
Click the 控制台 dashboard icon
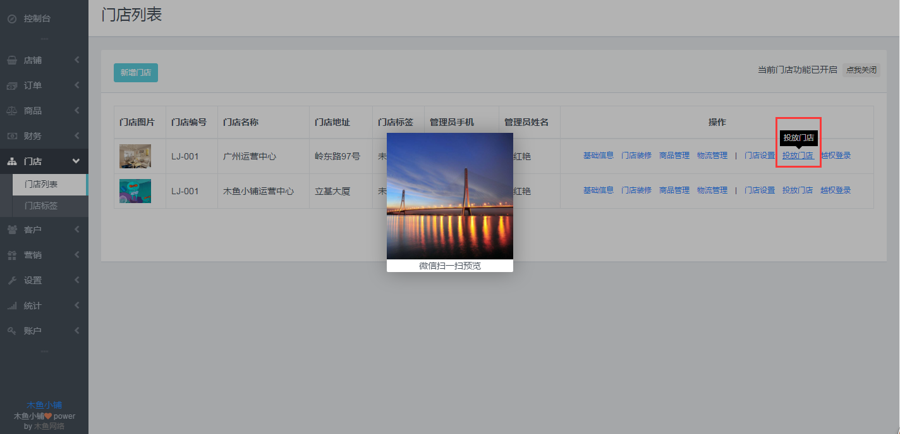pyautogui.click(x=12, y=19)
